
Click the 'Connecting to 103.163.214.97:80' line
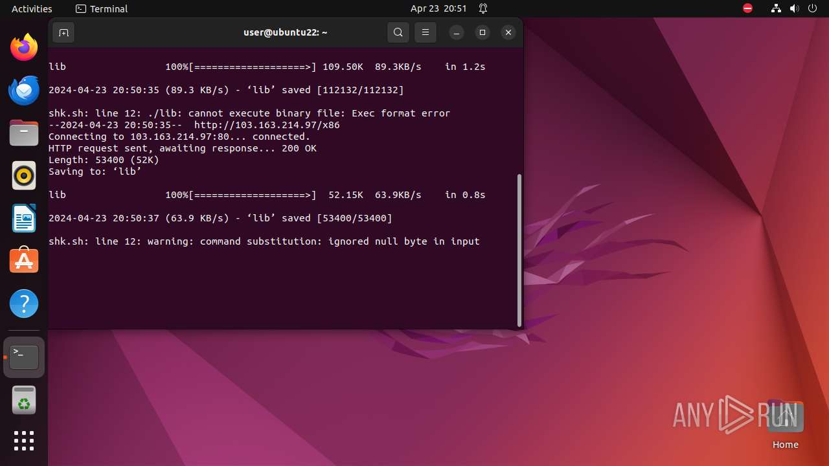tap(179, 137)
